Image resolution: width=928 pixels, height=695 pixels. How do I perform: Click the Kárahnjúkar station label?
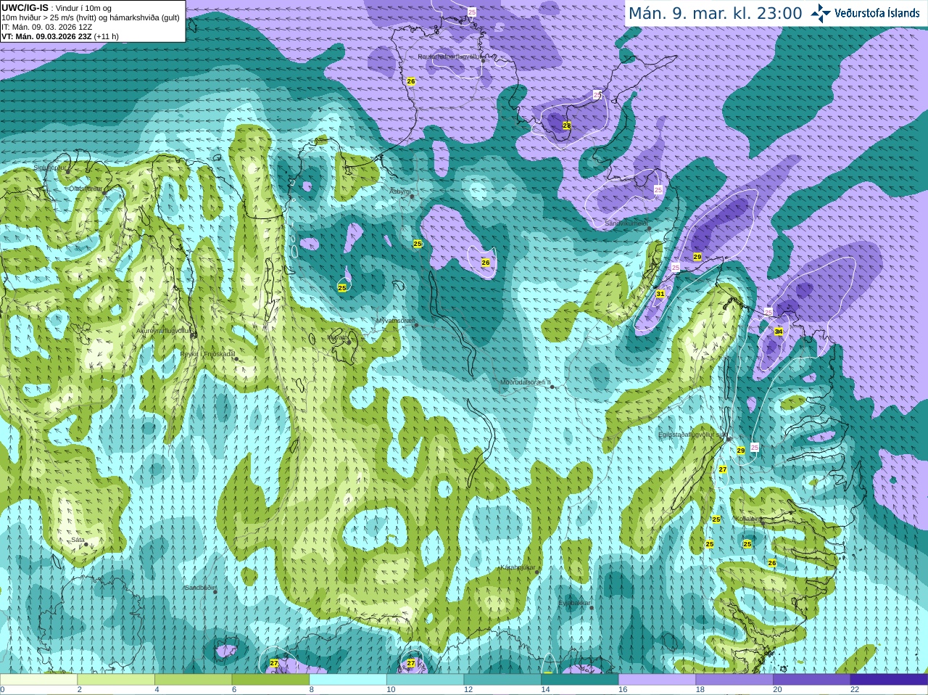(x=518, y=567)
